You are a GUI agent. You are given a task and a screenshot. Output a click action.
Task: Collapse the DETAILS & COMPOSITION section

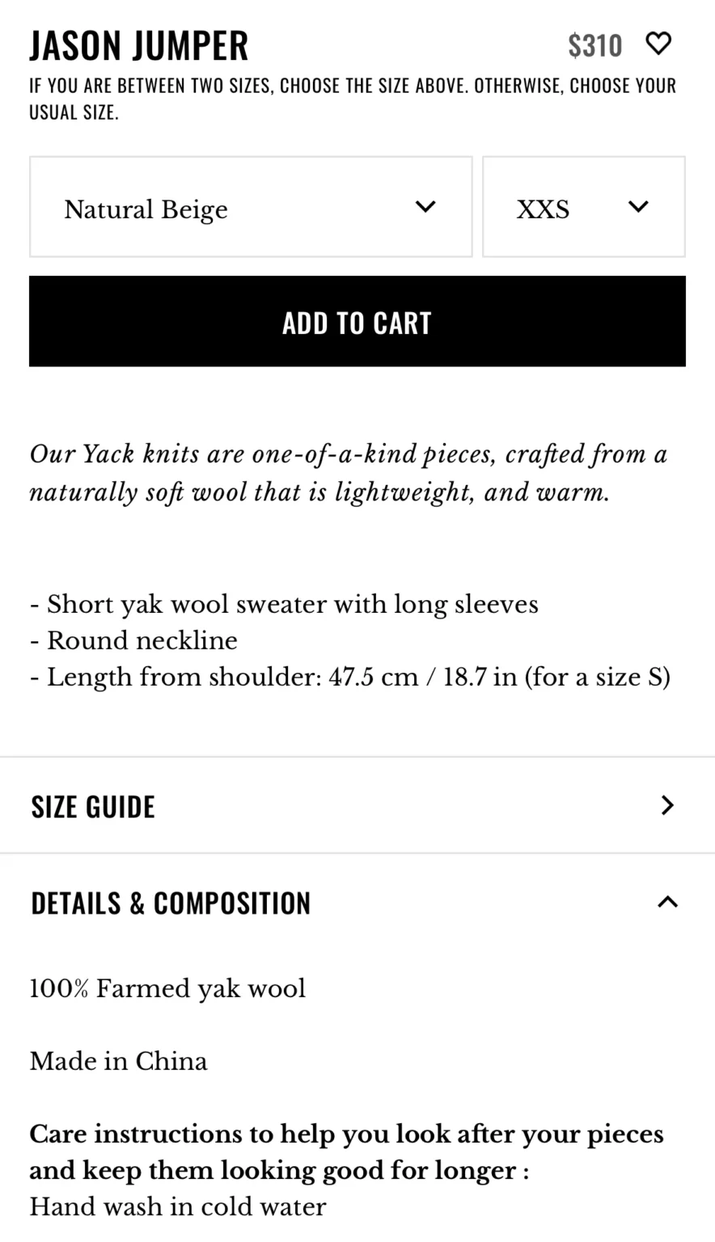point(357,902)
